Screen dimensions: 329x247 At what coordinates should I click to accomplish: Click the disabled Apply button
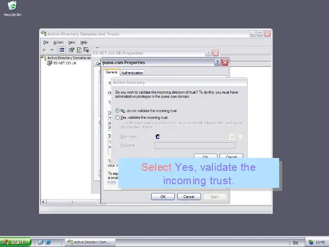pos(215,197)
